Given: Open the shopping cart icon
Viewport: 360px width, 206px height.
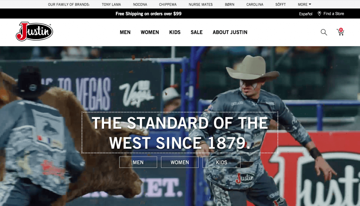Looking at the screenshot, I should (340, 32).
